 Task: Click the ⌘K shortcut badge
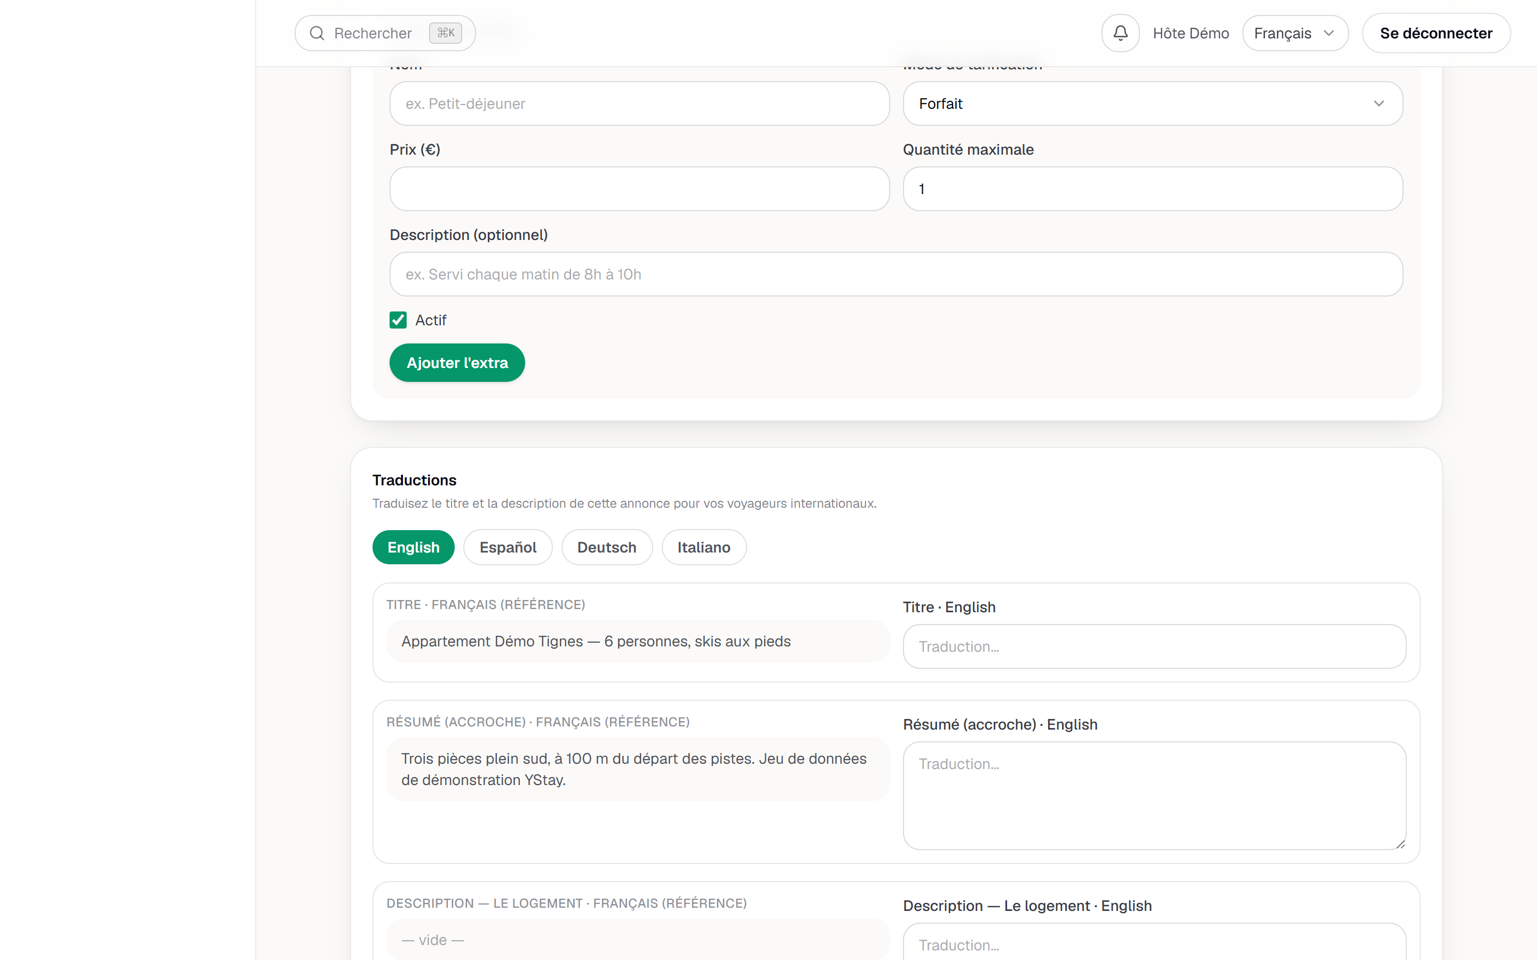446,33
